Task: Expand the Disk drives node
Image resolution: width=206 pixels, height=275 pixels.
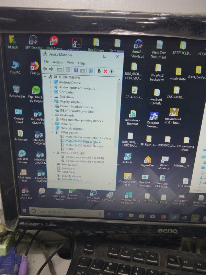Action: (51, 97)
